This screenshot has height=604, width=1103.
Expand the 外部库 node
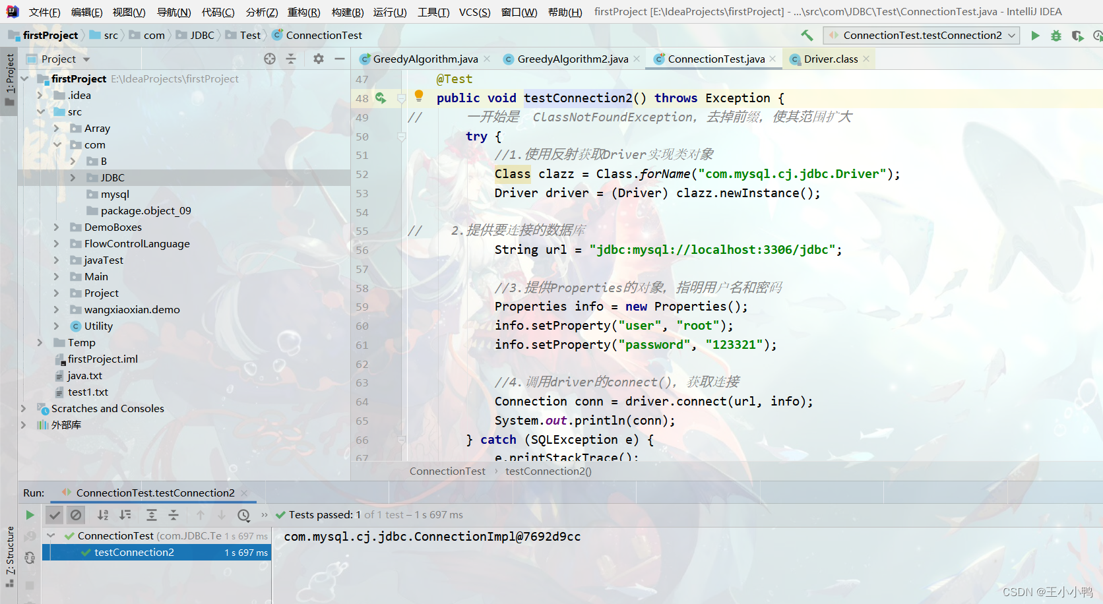point(24,425)
